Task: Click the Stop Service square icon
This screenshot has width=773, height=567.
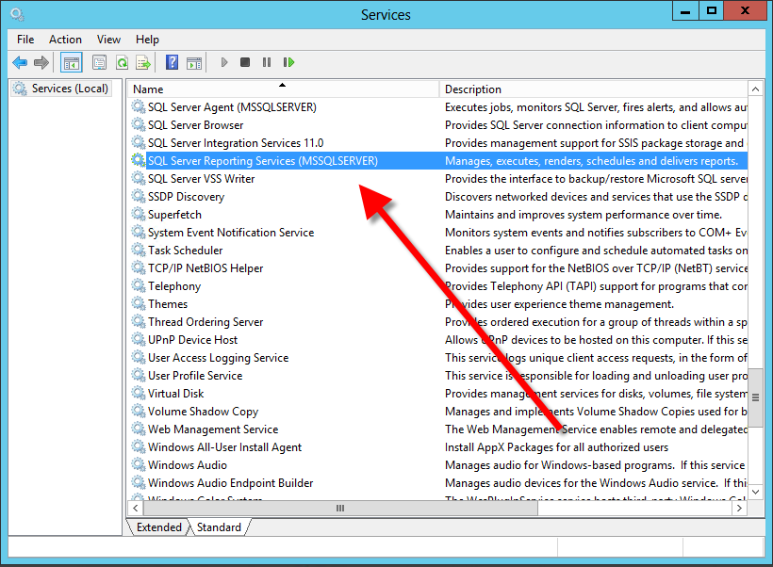Action: click(x=245, y=62)
